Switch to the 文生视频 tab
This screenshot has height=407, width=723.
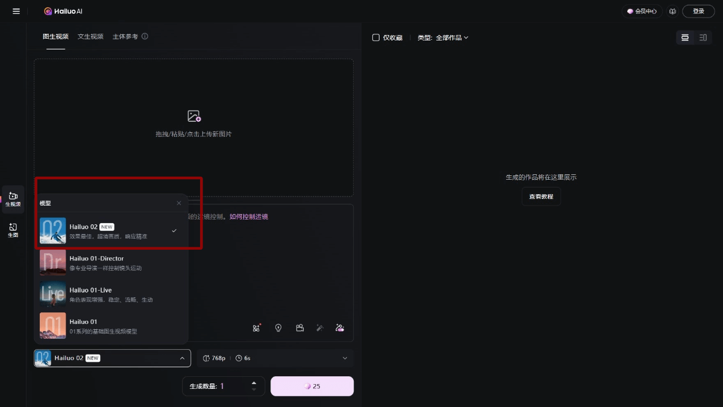pyautogui.click(x=90, y=37)
